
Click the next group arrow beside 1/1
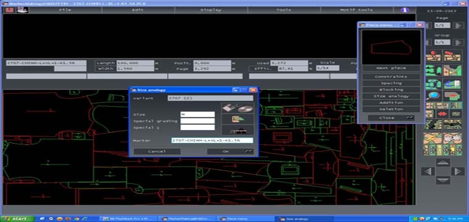pos(459,42)
